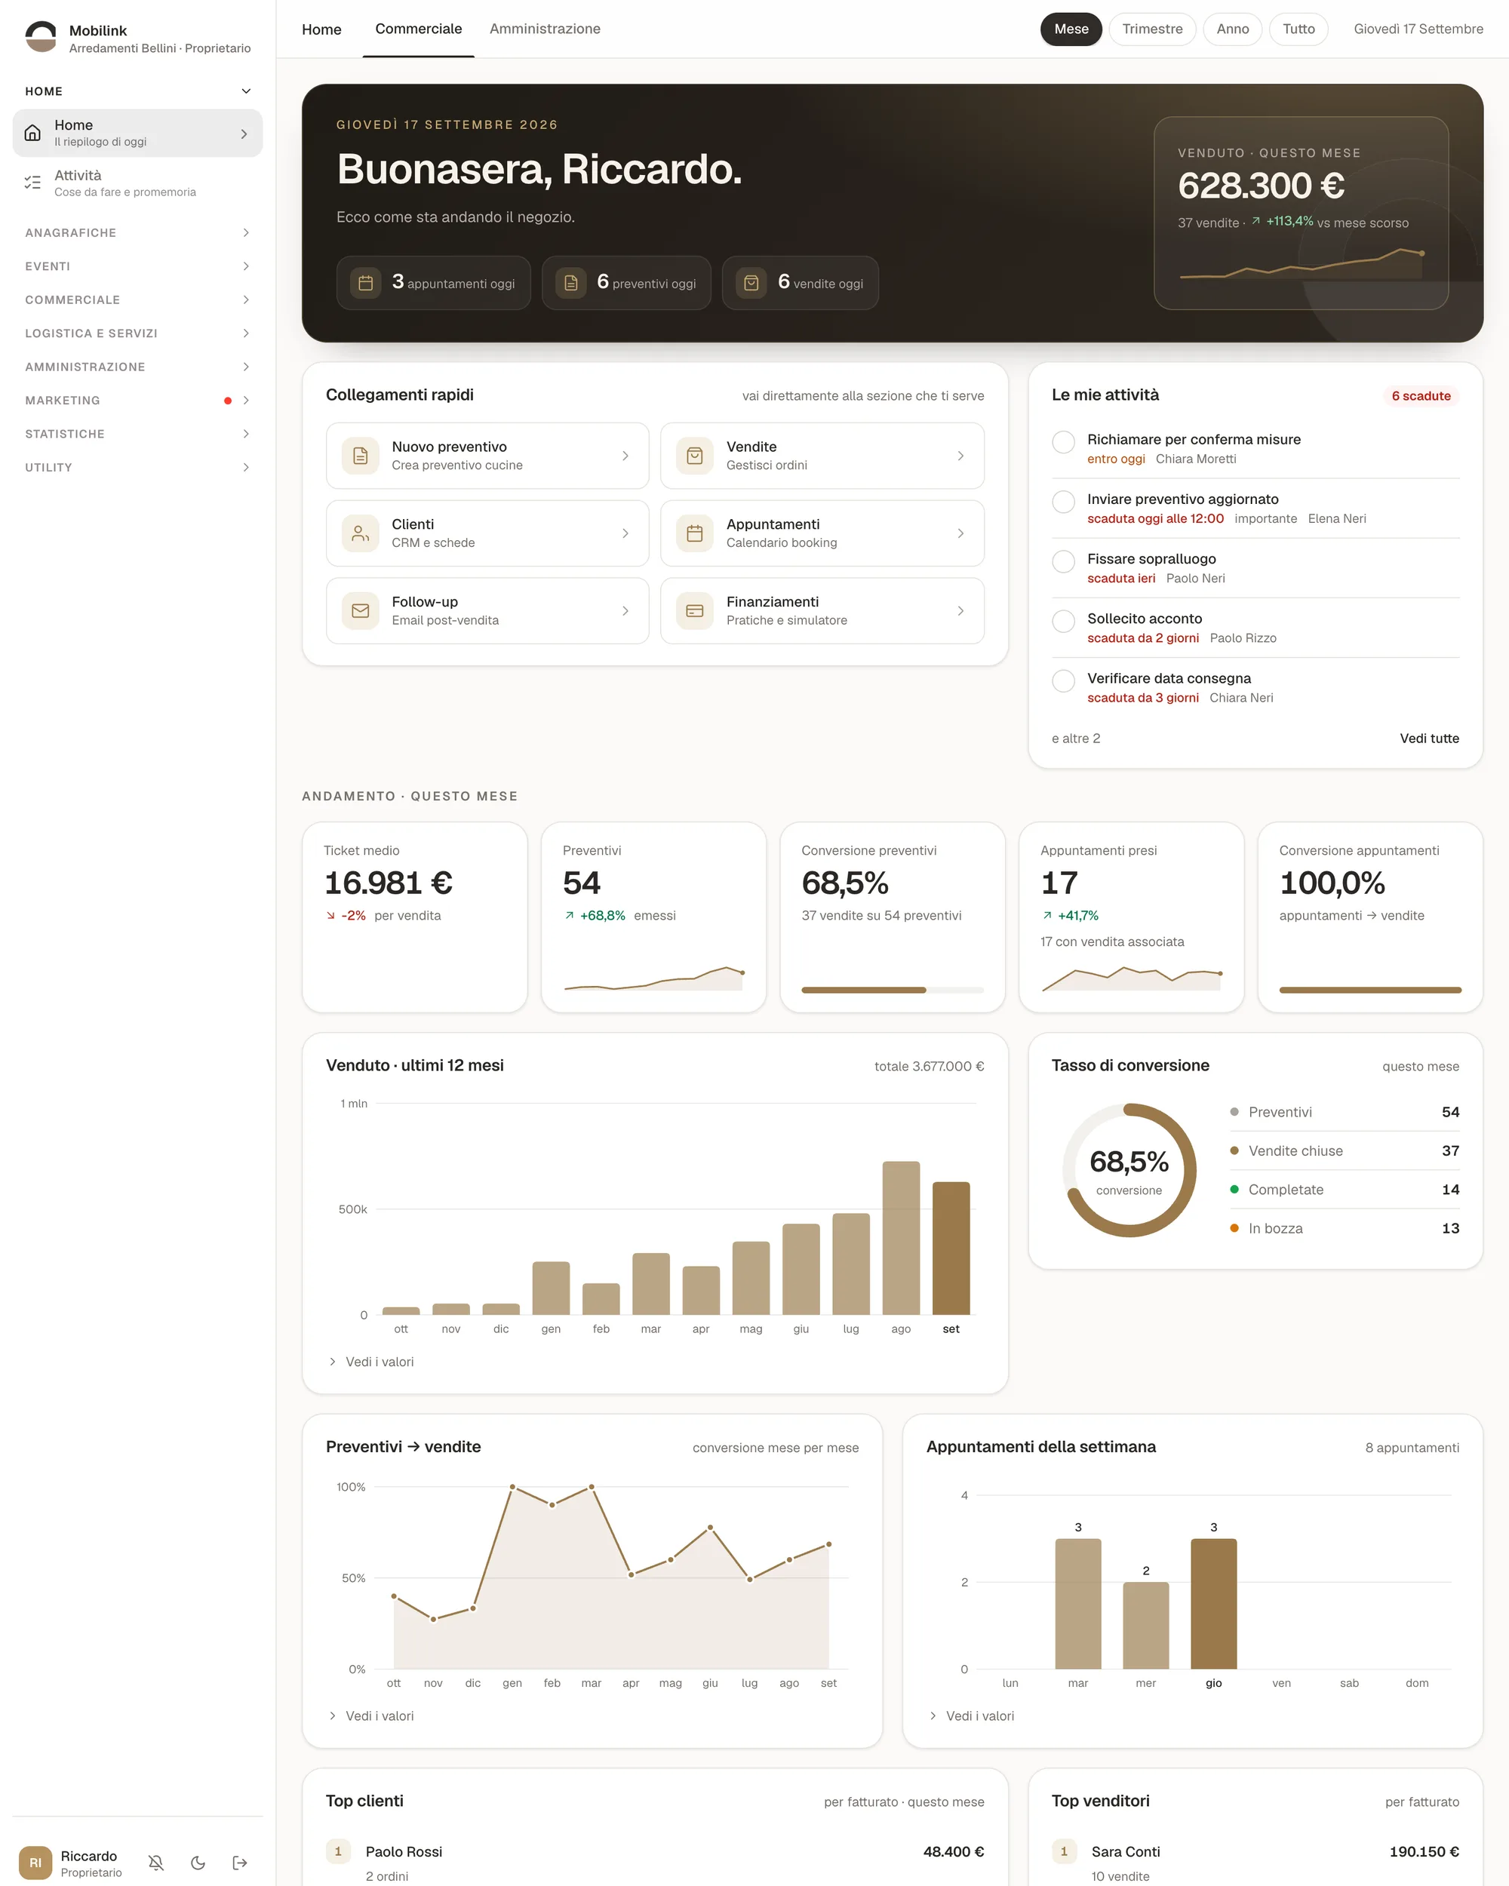Viewport: 1509px width, 1886px height.
Task: Click the 6 scadute badge
Action: coord(1421,396)
